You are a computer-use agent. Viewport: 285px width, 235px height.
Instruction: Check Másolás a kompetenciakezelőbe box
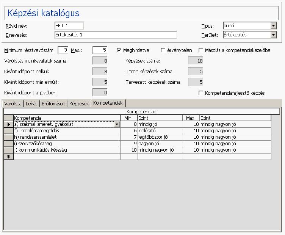point(200,50)
